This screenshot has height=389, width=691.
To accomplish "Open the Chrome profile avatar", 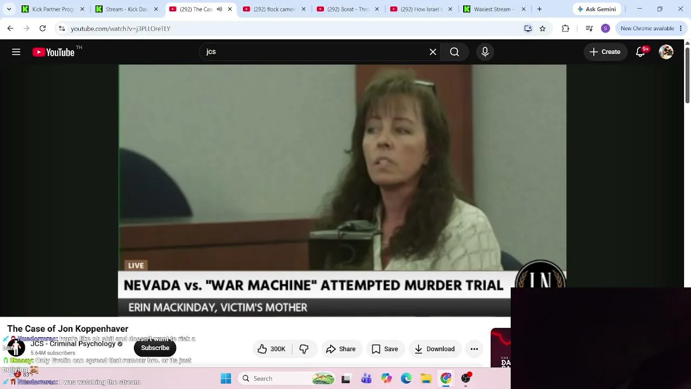I will tap(606, 29).
